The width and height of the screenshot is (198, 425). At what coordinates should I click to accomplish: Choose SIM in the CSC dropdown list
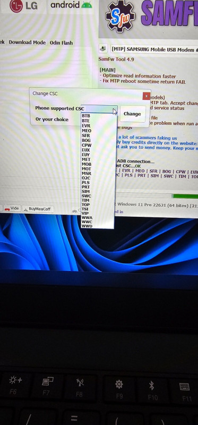pos(86,191)
